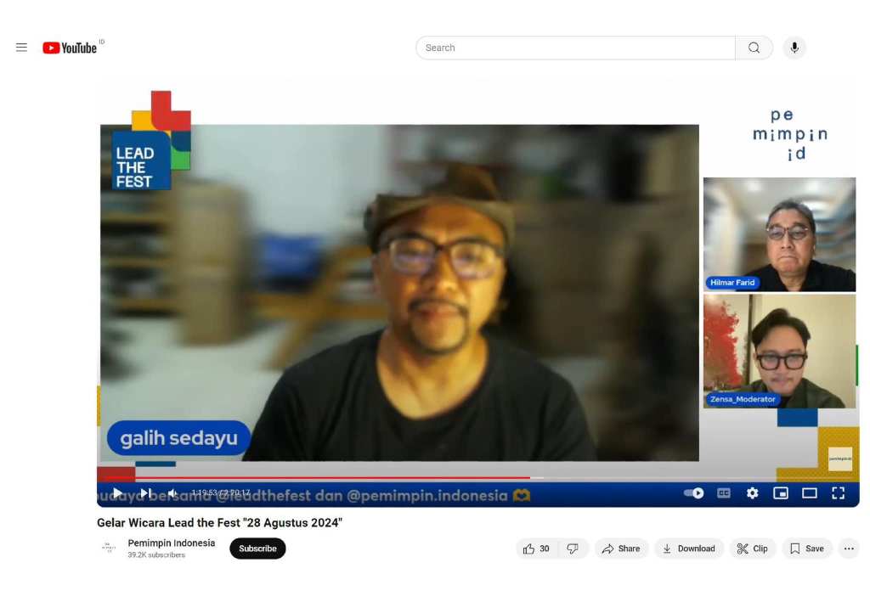The height and width of the screenshot is (602, 870).
Task: Click the YouTube logo to go home
Action: point(70,48)
